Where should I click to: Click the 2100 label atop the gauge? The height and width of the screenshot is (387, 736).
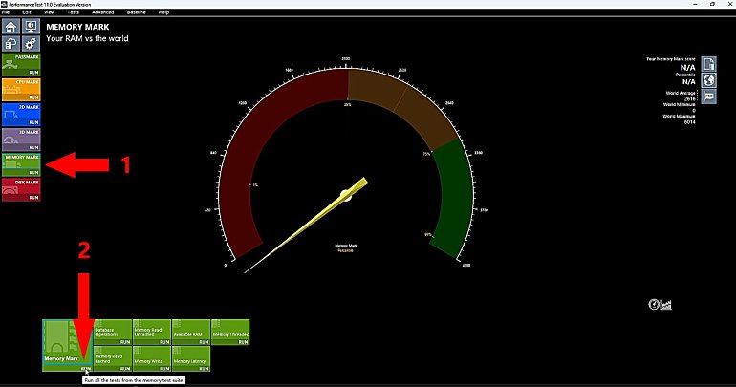tap(345, 59)
